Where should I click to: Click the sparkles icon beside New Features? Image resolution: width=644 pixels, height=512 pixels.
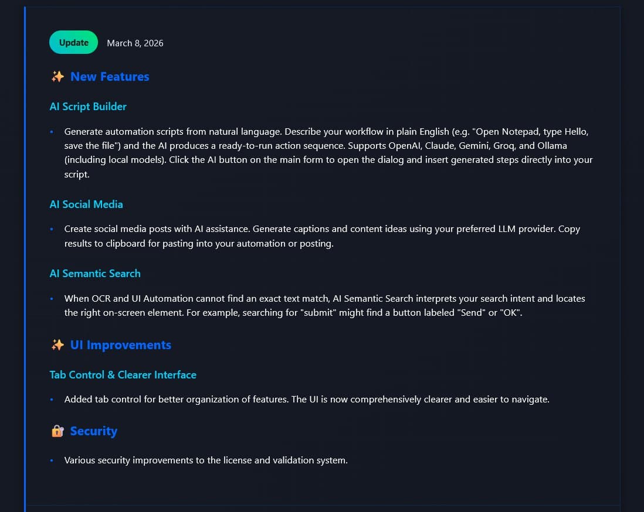(57, 77)
